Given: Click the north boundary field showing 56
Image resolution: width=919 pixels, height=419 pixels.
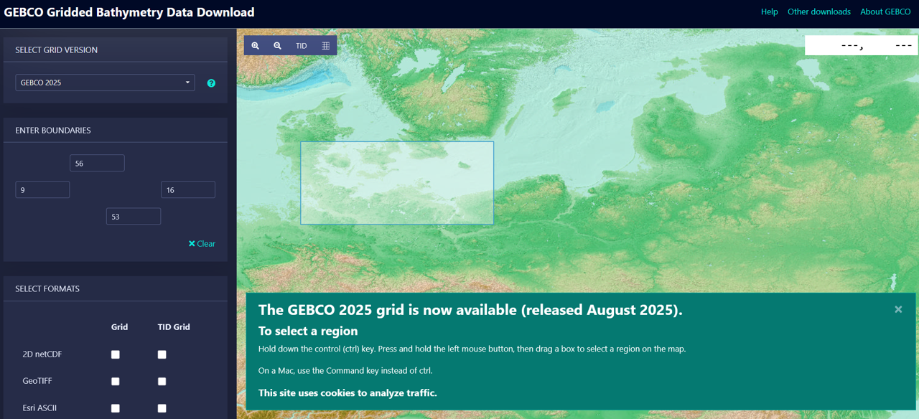Looking at the screenshot, I should coord(97,164).
